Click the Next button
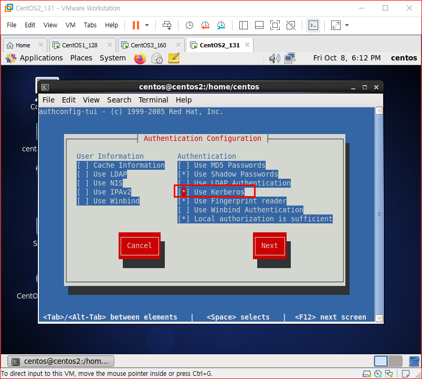The image size is (422, 379). coord(269,246)
